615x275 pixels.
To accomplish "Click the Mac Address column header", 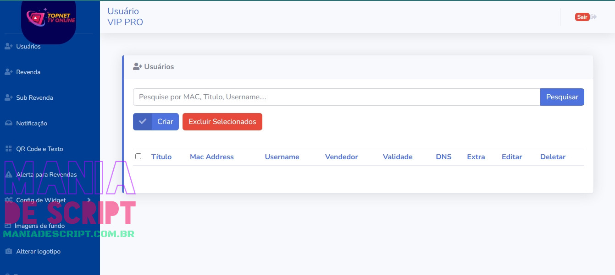I will coord(212,157).
